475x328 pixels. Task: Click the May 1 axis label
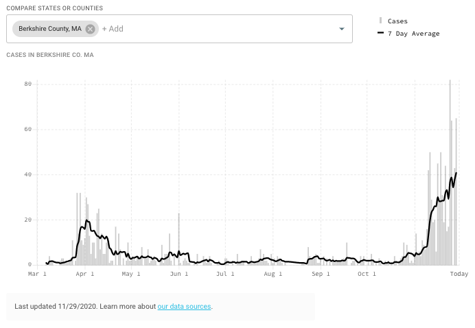pos(131,274)
